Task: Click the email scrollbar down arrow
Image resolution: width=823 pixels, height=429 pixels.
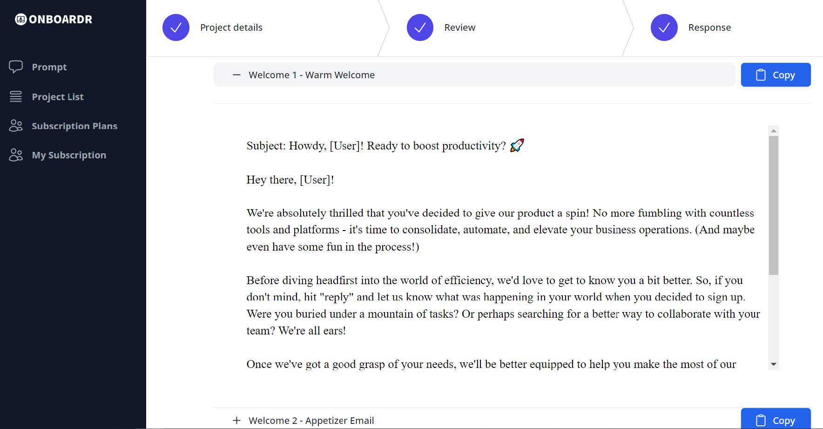Action: [x=774, y=364]
